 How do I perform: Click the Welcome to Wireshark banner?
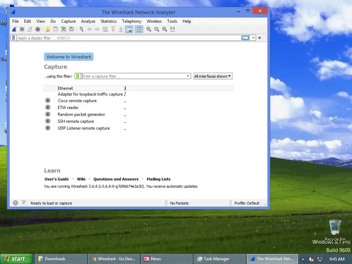[69, 57]
